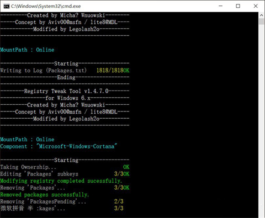Image resolution: width=265 pixels, height=218 pixels.
Task: Click the C:\Windows\System32\cmd.exe title text
Action: pyautogui.click(x=46, y=6)
